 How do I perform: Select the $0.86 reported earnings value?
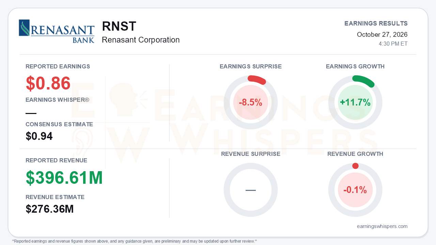[x=48, y=83]
